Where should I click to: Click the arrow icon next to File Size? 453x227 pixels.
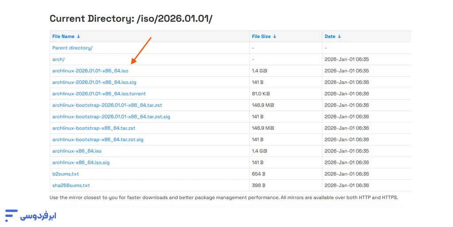[274, 37]
